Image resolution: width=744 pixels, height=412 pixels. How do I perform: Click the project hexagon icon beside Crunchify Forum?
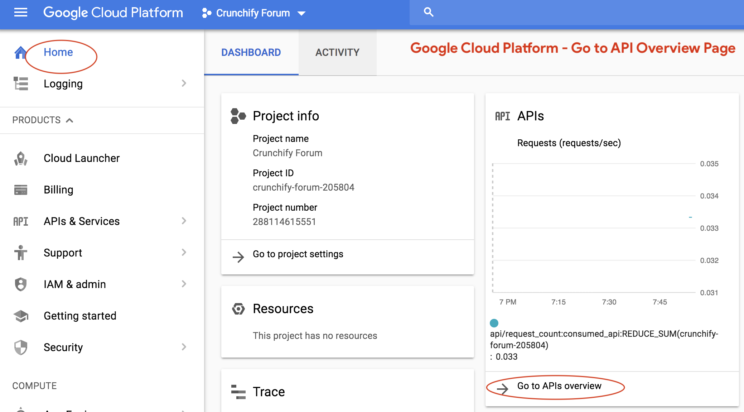pos(207,13)
